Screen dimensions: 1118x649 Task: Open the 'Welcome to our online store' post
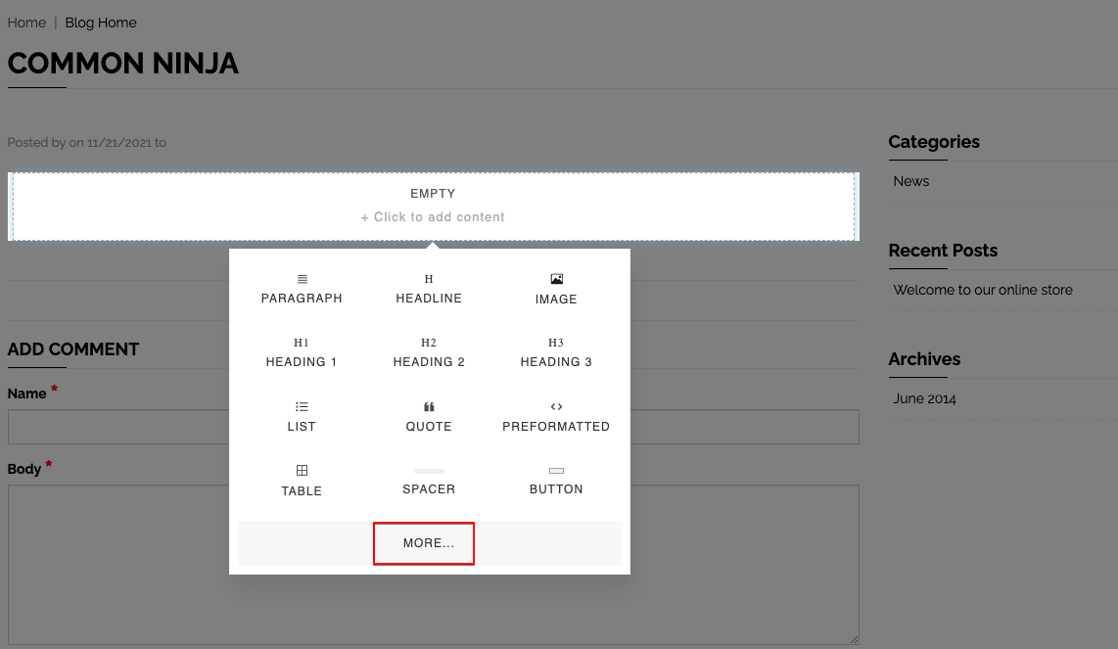(x=983, y=290)
